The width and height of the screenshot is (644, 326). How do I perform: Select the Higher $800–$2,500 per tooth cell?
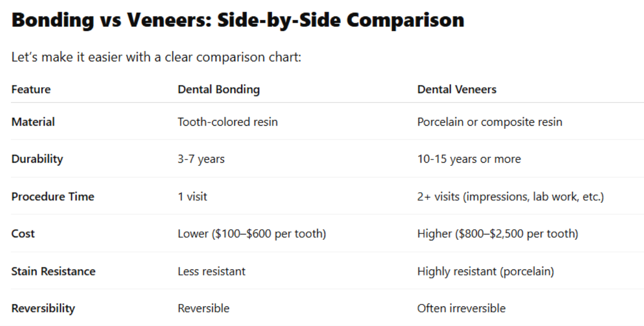click(498, 234)
